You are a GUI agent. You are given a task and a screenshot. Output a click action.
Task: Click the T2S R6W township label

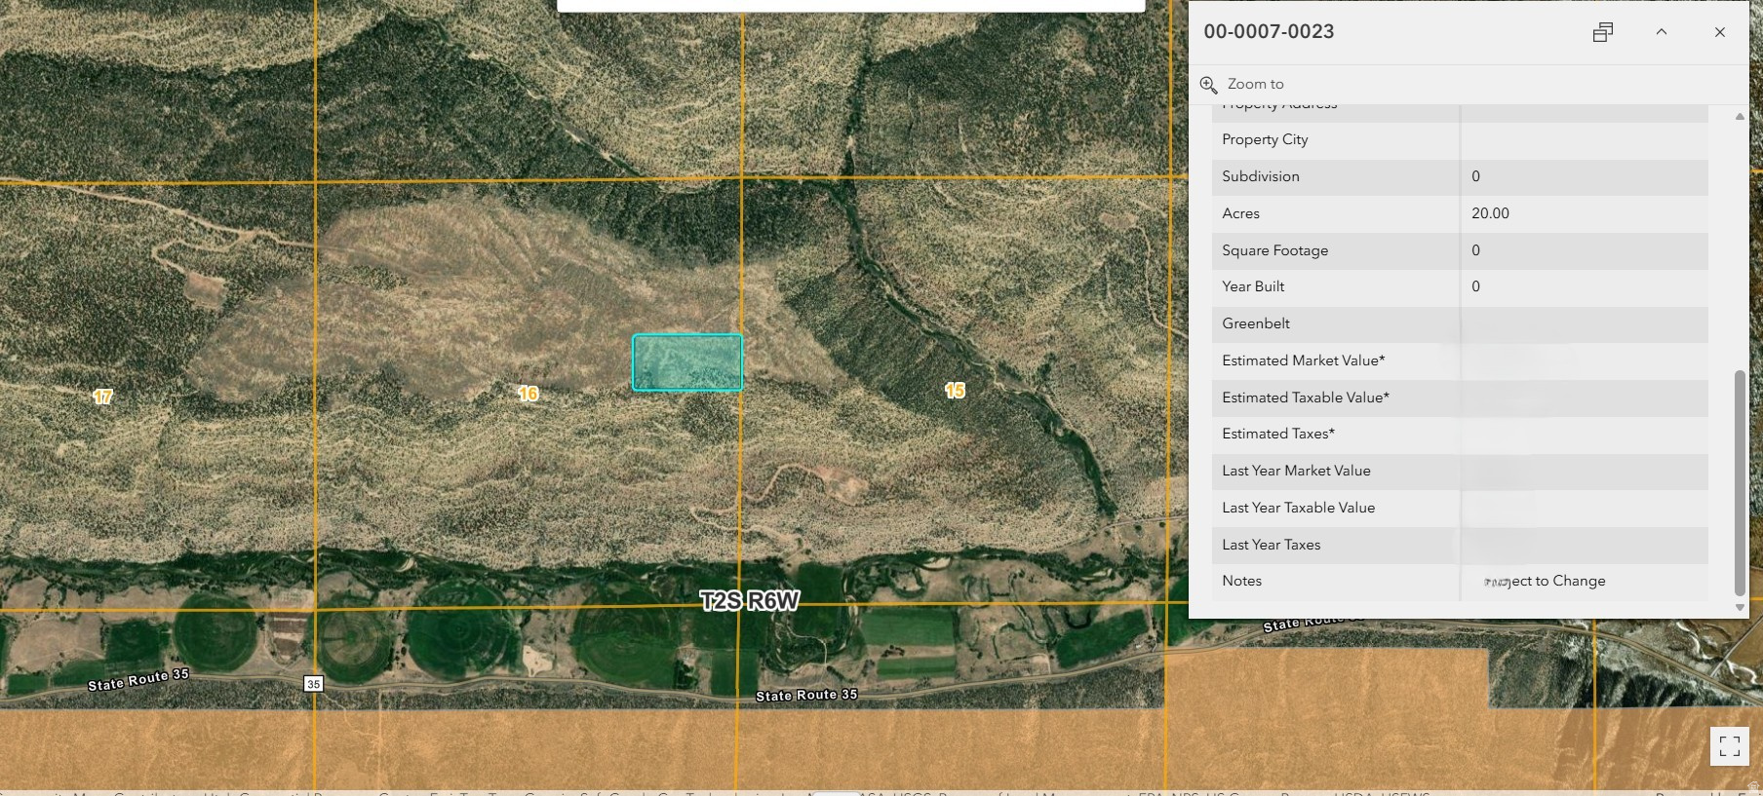(749, 601)
